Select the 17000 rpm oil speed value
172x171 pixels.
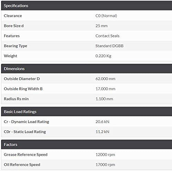[x=105, y=164]
